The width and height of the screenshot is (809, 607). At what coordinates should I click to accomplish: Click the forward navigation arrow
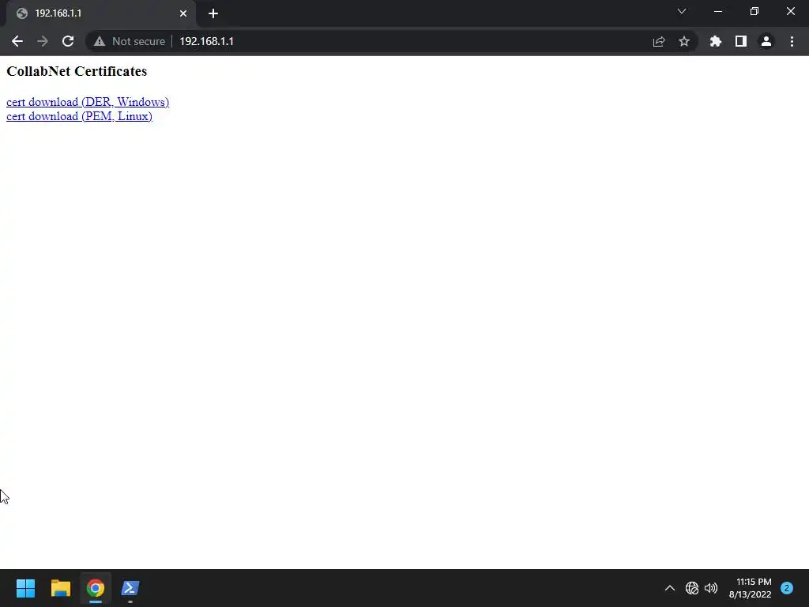coord(43,41)
